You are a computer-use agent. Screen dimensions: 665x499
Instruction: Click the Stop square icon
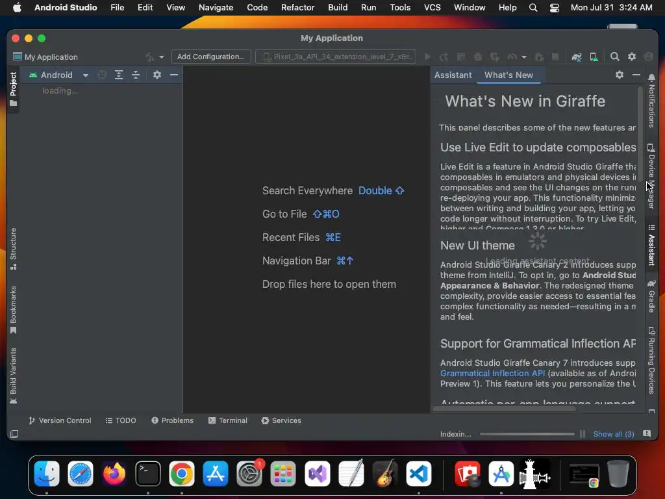coord(555,57)
